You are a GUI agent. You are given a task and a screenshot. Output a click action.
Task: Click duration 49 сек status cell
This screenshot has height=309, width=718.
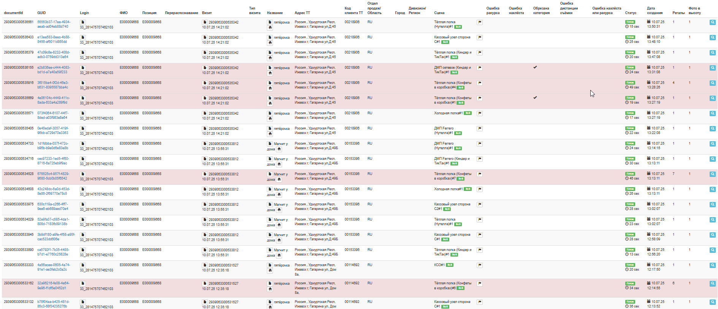632,87
